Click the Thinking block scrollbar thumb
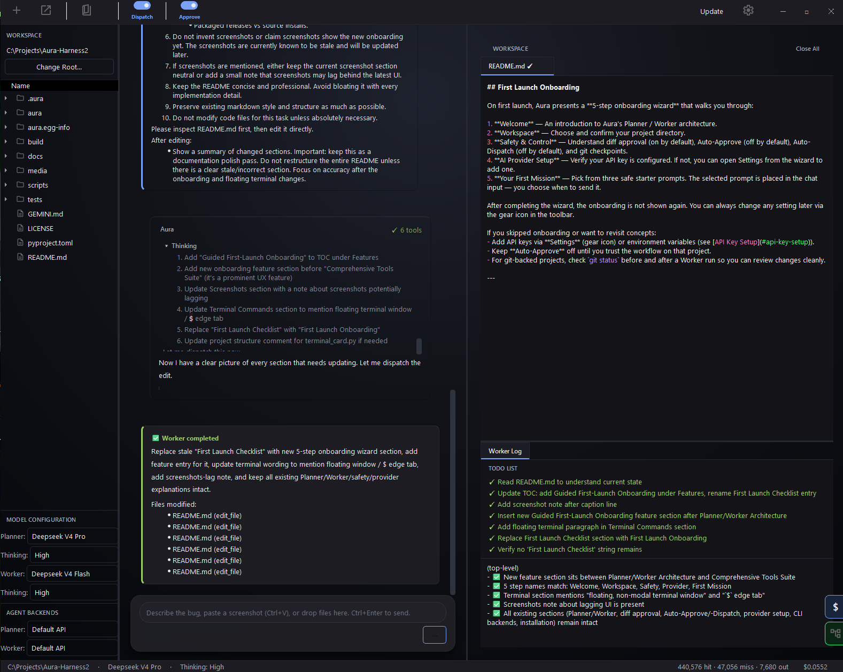This screenshot has height=672, width=843. 419,346
